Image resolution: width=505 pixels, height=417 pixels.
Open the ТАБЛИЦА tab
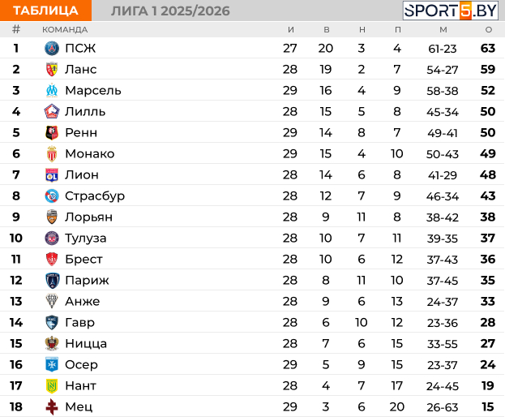46,11
